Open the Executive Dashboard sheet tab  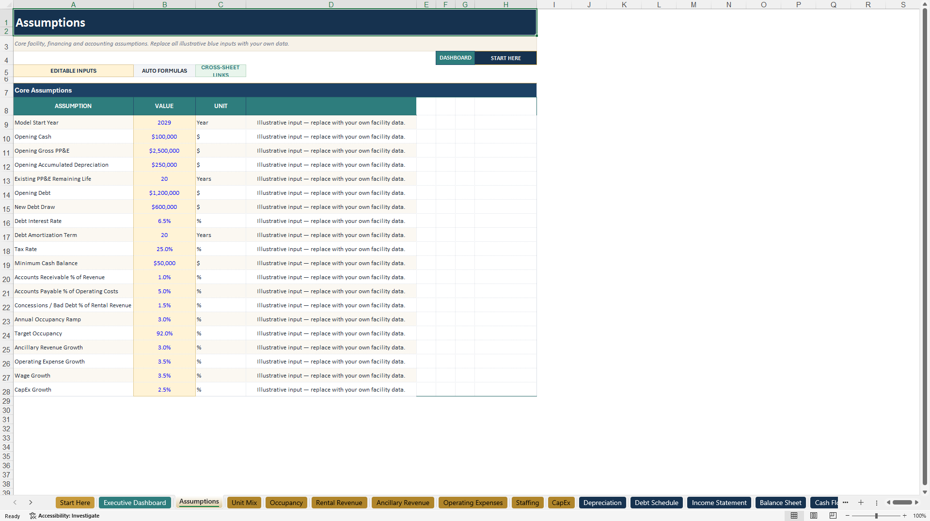[x=135, y=503]
